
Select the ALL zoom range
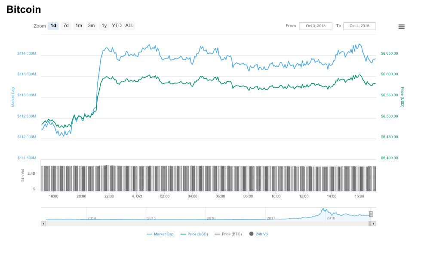click(x=129, y=26)
